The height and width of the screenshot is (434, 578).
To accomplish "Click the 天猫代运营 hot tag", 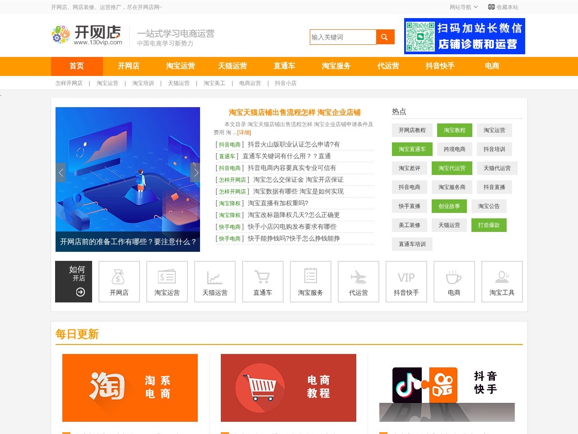I will 497,168.
